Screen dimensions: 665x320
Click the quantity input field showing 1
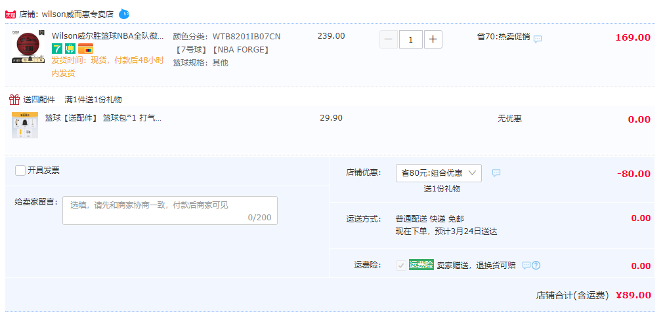coord(410,39)
